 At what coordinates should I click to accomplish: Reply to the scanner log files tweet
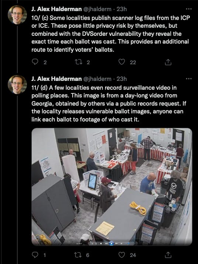pyautogui.click(x=35, y=62)
